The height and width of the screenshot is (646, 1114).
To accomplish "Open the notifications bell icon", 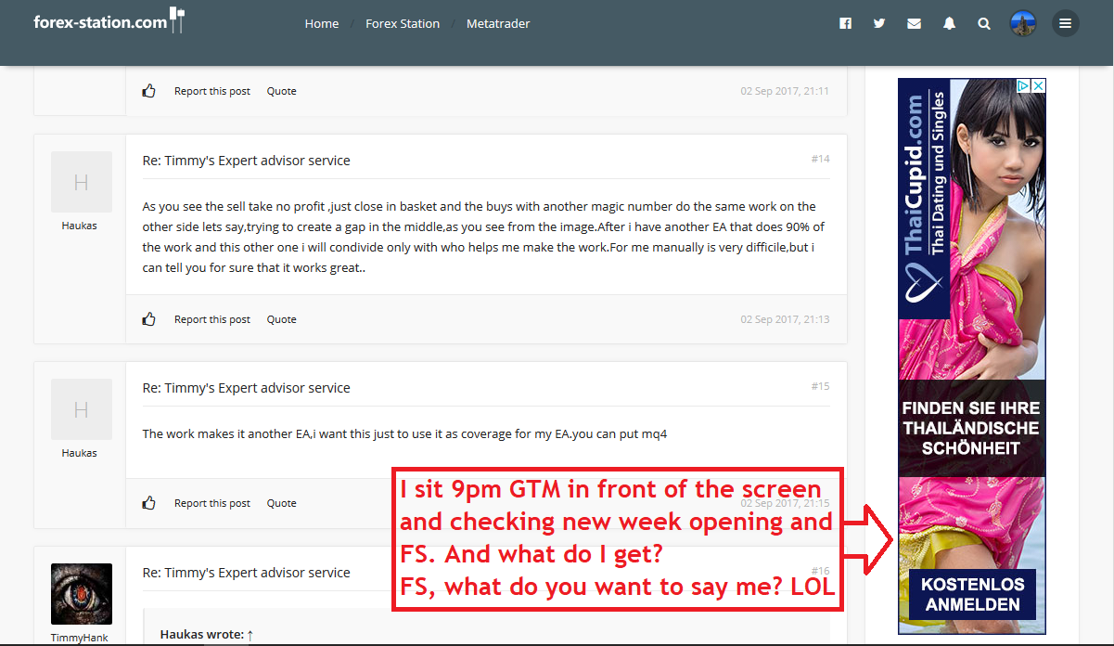I will coord(949,24).
